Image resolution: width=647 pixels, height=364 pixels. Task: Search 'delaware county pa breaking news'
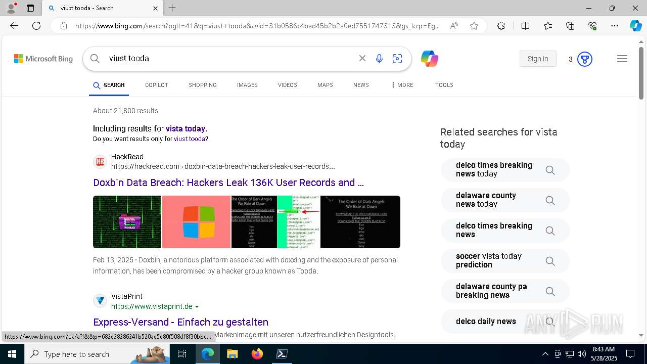pos(505,291)
